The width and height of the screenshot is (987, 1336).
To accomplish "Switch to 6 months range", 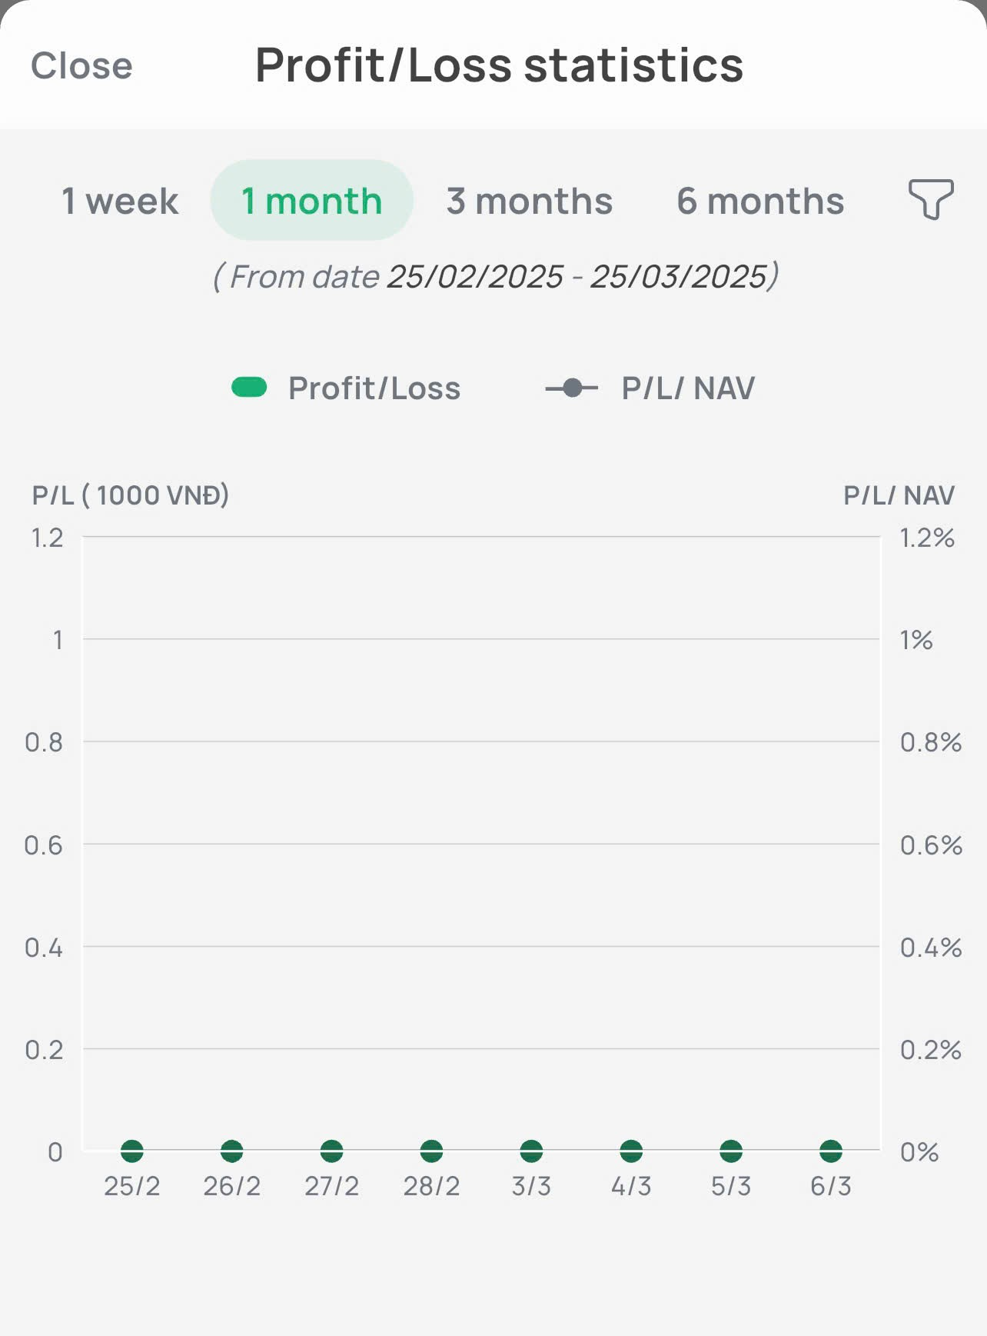I will (x=760, y=202).
